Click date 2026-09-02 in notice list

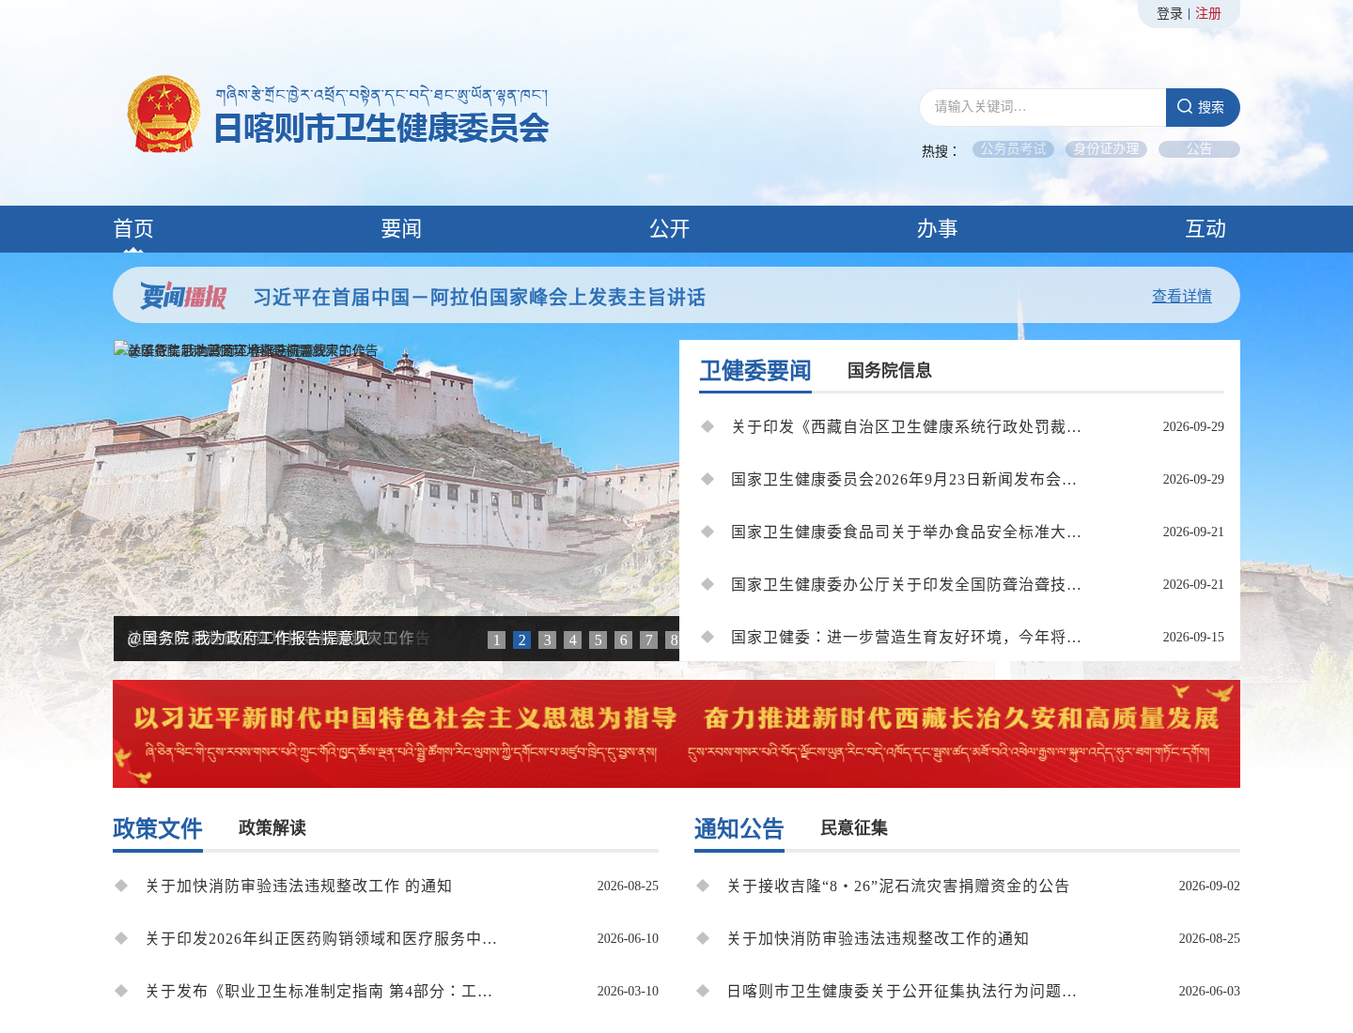[1209, 887]
